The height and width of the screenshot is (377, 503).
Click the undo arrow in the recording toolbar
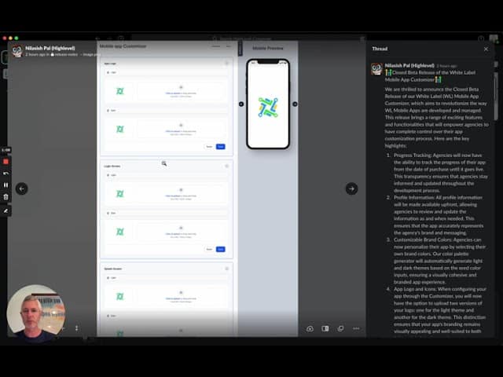click(x=6, y=174)
